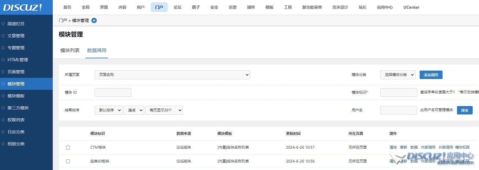Click 模块权限 link for CTM板块
The height and width of the screenshot is (170, 479).
point(462,147)
